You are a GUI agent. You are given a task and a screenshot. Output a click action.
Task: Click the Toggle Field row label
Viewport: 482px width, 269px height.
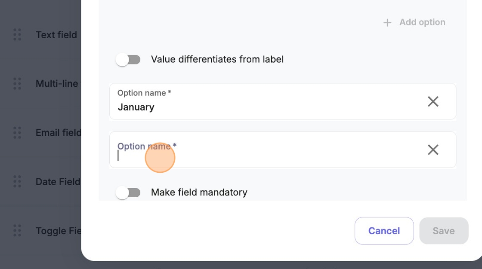pyautogui.click(x=58, y=231)
